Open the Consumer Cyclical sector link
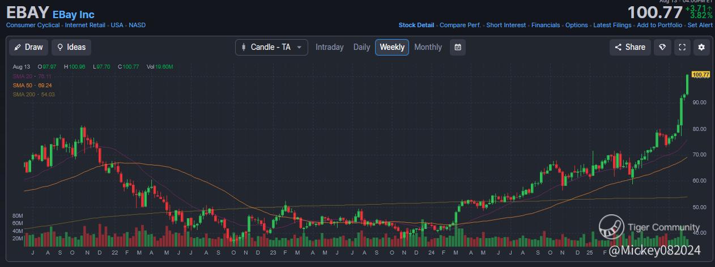This screenshot has height=267, width=715. (33, 25)
